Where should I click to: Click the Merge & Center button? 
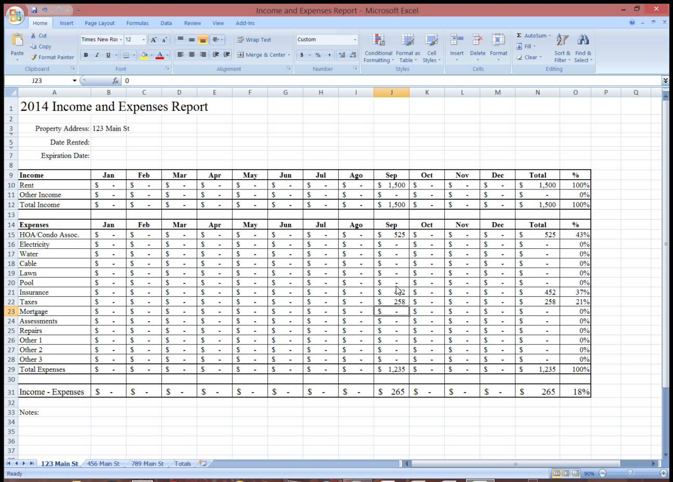[x=264, y=55]
